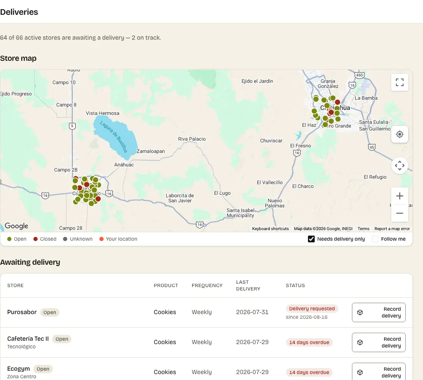Click the Santa Isabel Municipality map label
The image size is (423, 380).
(x=240, y=213)
